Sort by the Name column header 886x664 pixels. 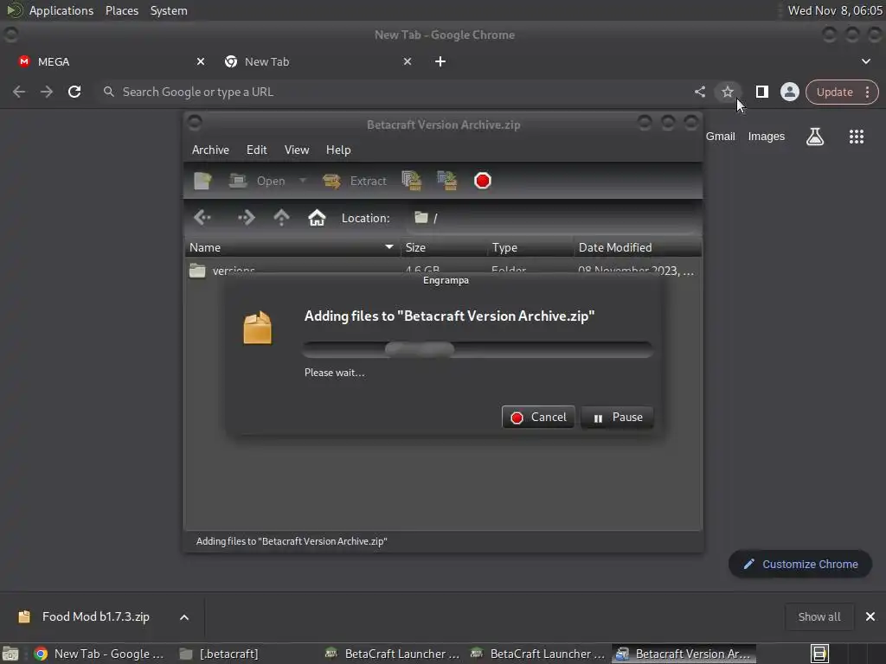tap(292, 247)
